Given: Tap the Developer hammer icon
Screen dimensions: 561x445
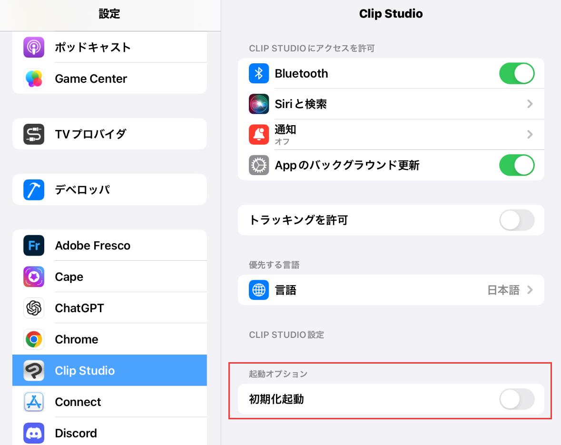Looking at the screenshot, I should (34, 190).
